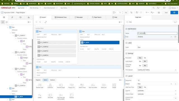This screenshot has height=101, width=179.
Task: Select the Shuttle item in gallery
Action: 114,86
